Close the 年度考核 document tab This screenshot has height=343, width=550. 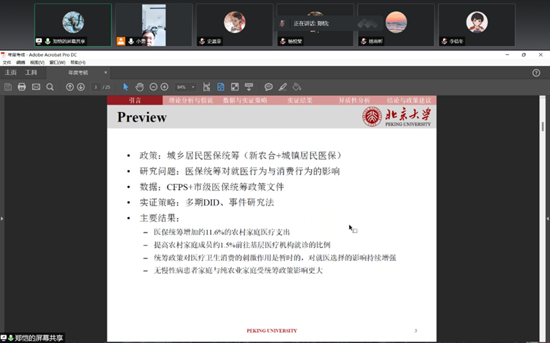(x=106, y=72)
